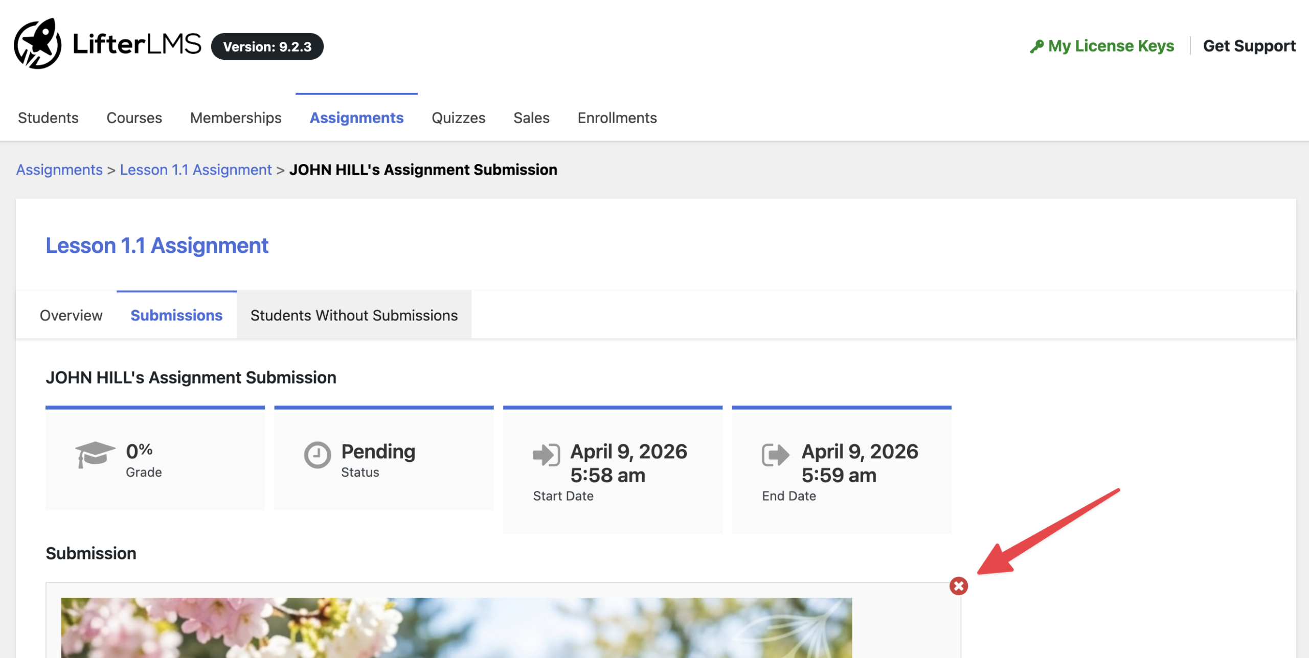Select Students Without Submissions tab
Viewport: 1309px width, 658px height.
point(354,315)
